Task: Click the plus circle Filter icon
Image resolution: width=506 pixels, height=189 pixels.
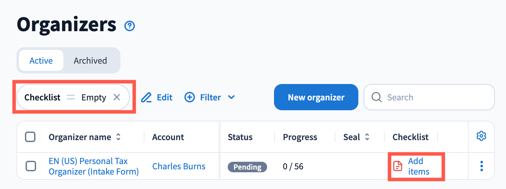Action: point(190,97)
